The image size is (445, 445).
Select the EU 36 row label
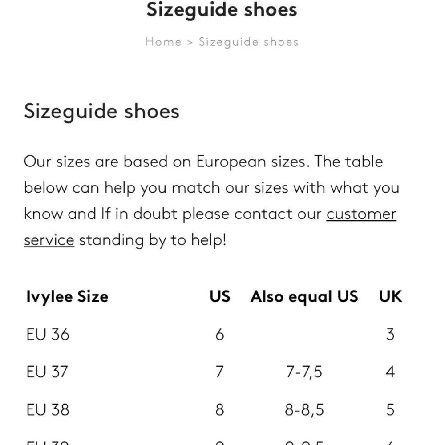48,334
